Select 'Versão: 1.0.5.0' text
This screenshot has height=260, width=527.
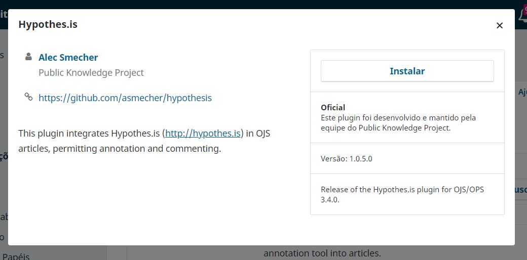347,159
